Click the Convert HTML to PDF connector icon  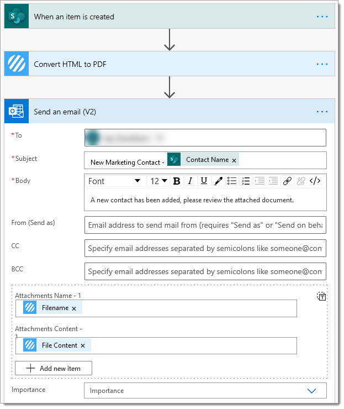[17, 64]
